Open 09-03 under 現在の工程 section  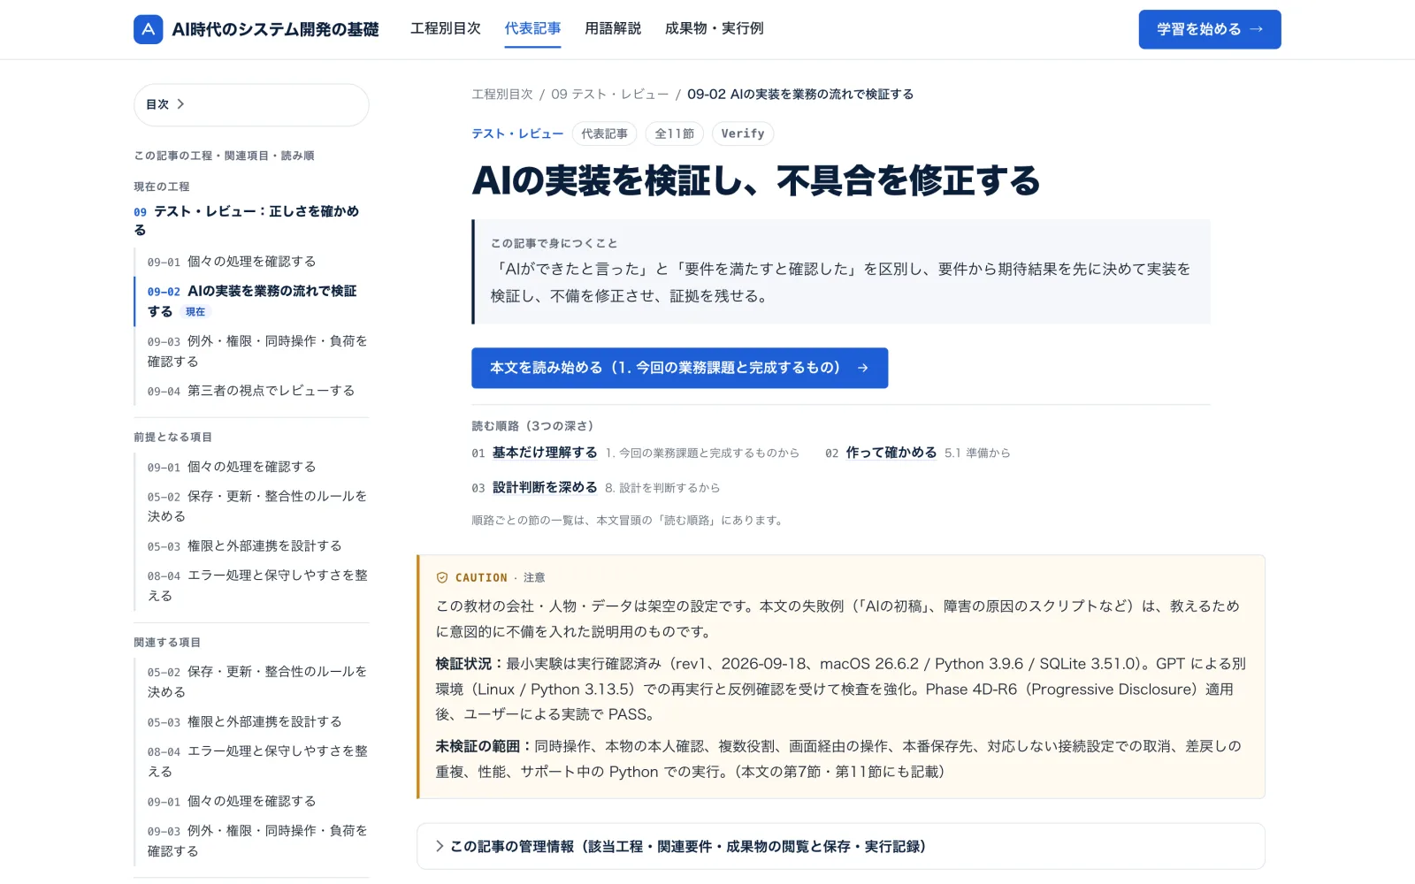pyautogui.click(x=257, y=351)
